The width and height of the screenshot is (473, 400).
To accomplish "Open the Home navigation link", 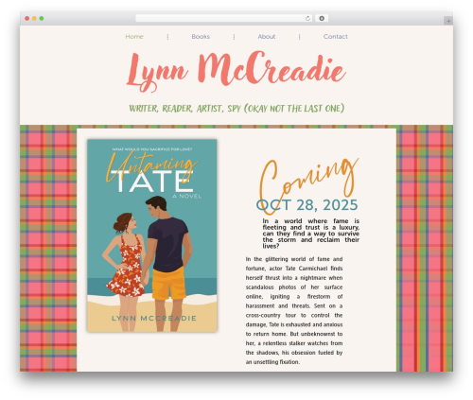I will click(x=134, y=37).
